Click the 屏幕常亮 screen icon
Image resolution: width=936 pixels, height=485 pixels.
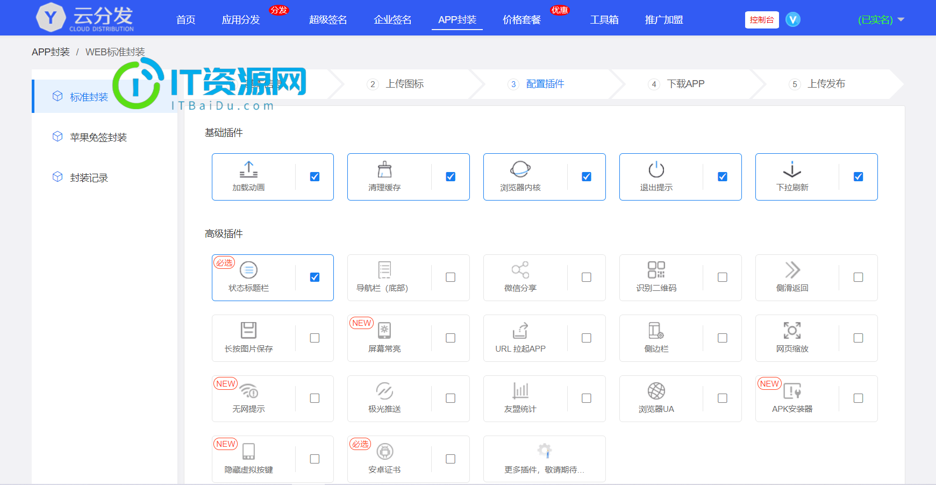point(384,330)
